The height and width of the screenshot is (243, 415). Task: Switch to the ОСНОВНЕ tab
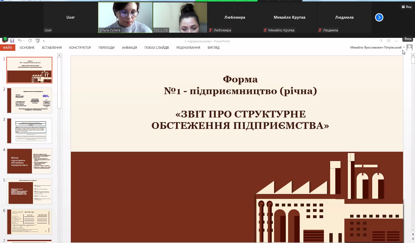(27, 48)
